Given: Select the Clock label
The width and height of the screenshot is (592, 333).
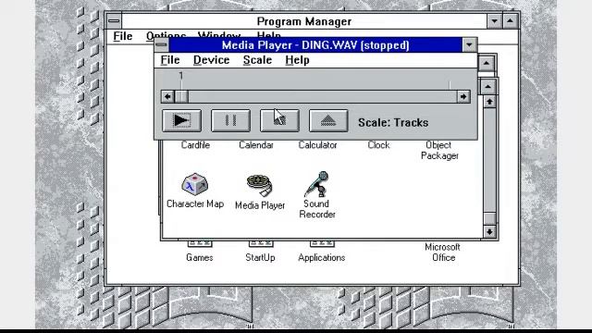Looking at the screenshot, I should tap(378, 145).
